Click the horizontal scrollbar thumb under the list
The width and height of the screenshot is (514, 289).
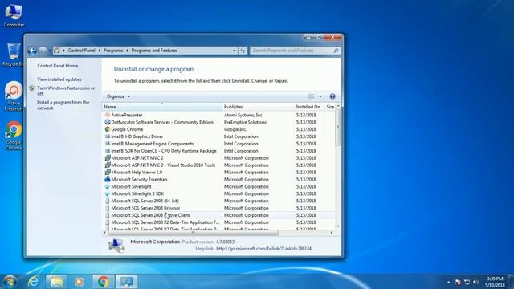194,233
